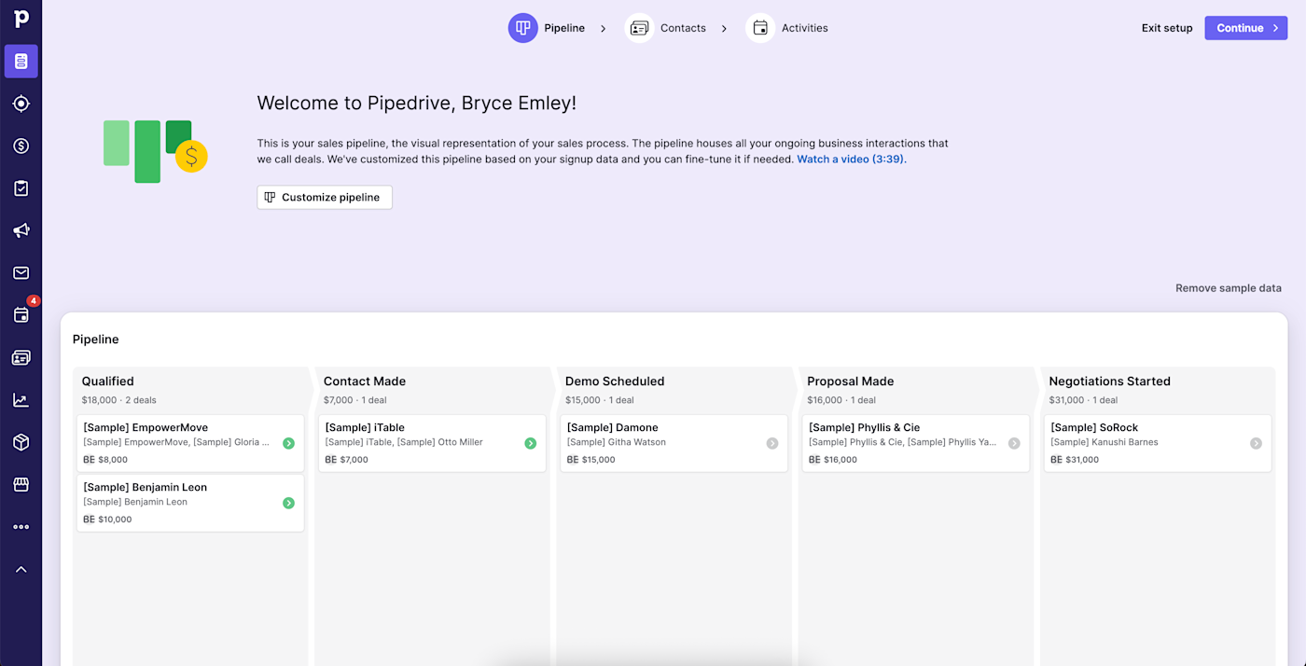1306x666 pixels.
Task: Collapse the sidebar with the up chevron
Action: click(21, 570)
